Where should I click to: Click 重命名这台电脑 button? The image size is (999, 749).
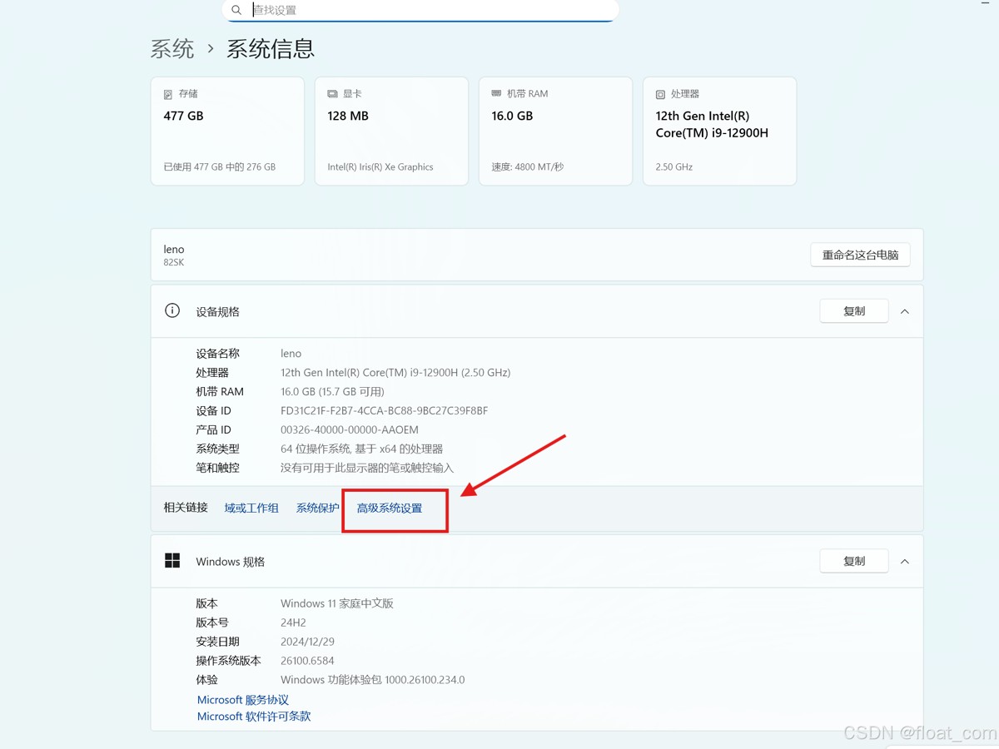(860, 255)
